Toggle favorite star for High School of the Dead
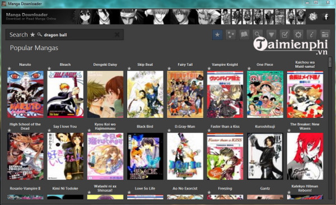This screenshot has width=336, height=205. [x=9, y=131]
